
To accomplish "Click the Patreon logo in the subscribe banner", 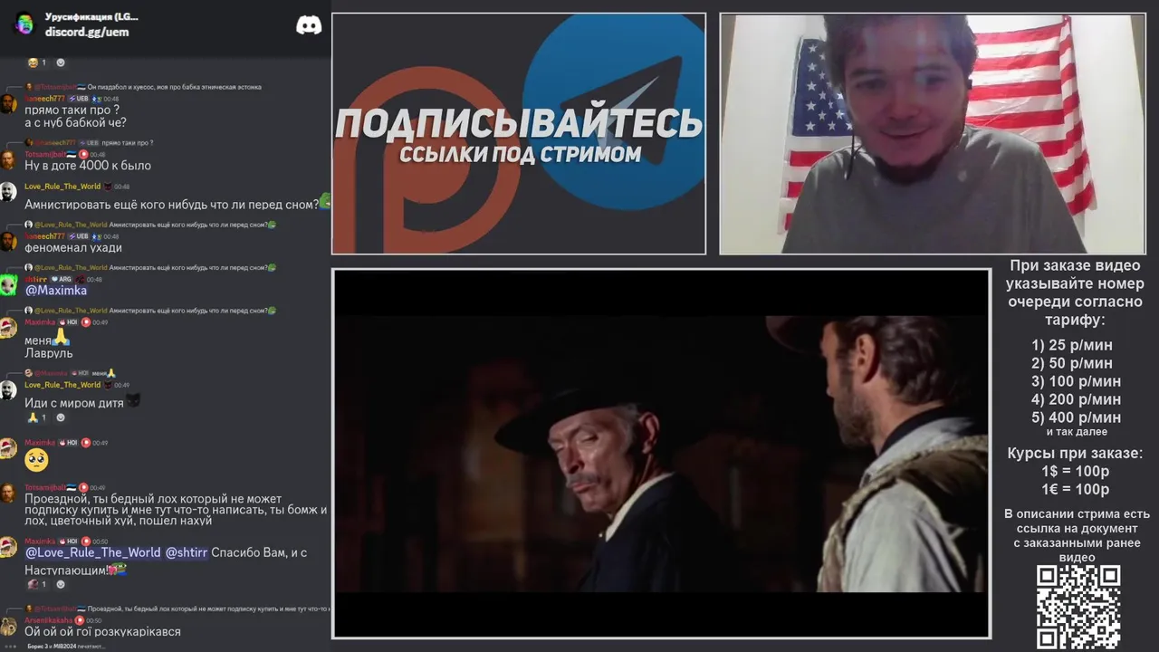I will [426, 159].
